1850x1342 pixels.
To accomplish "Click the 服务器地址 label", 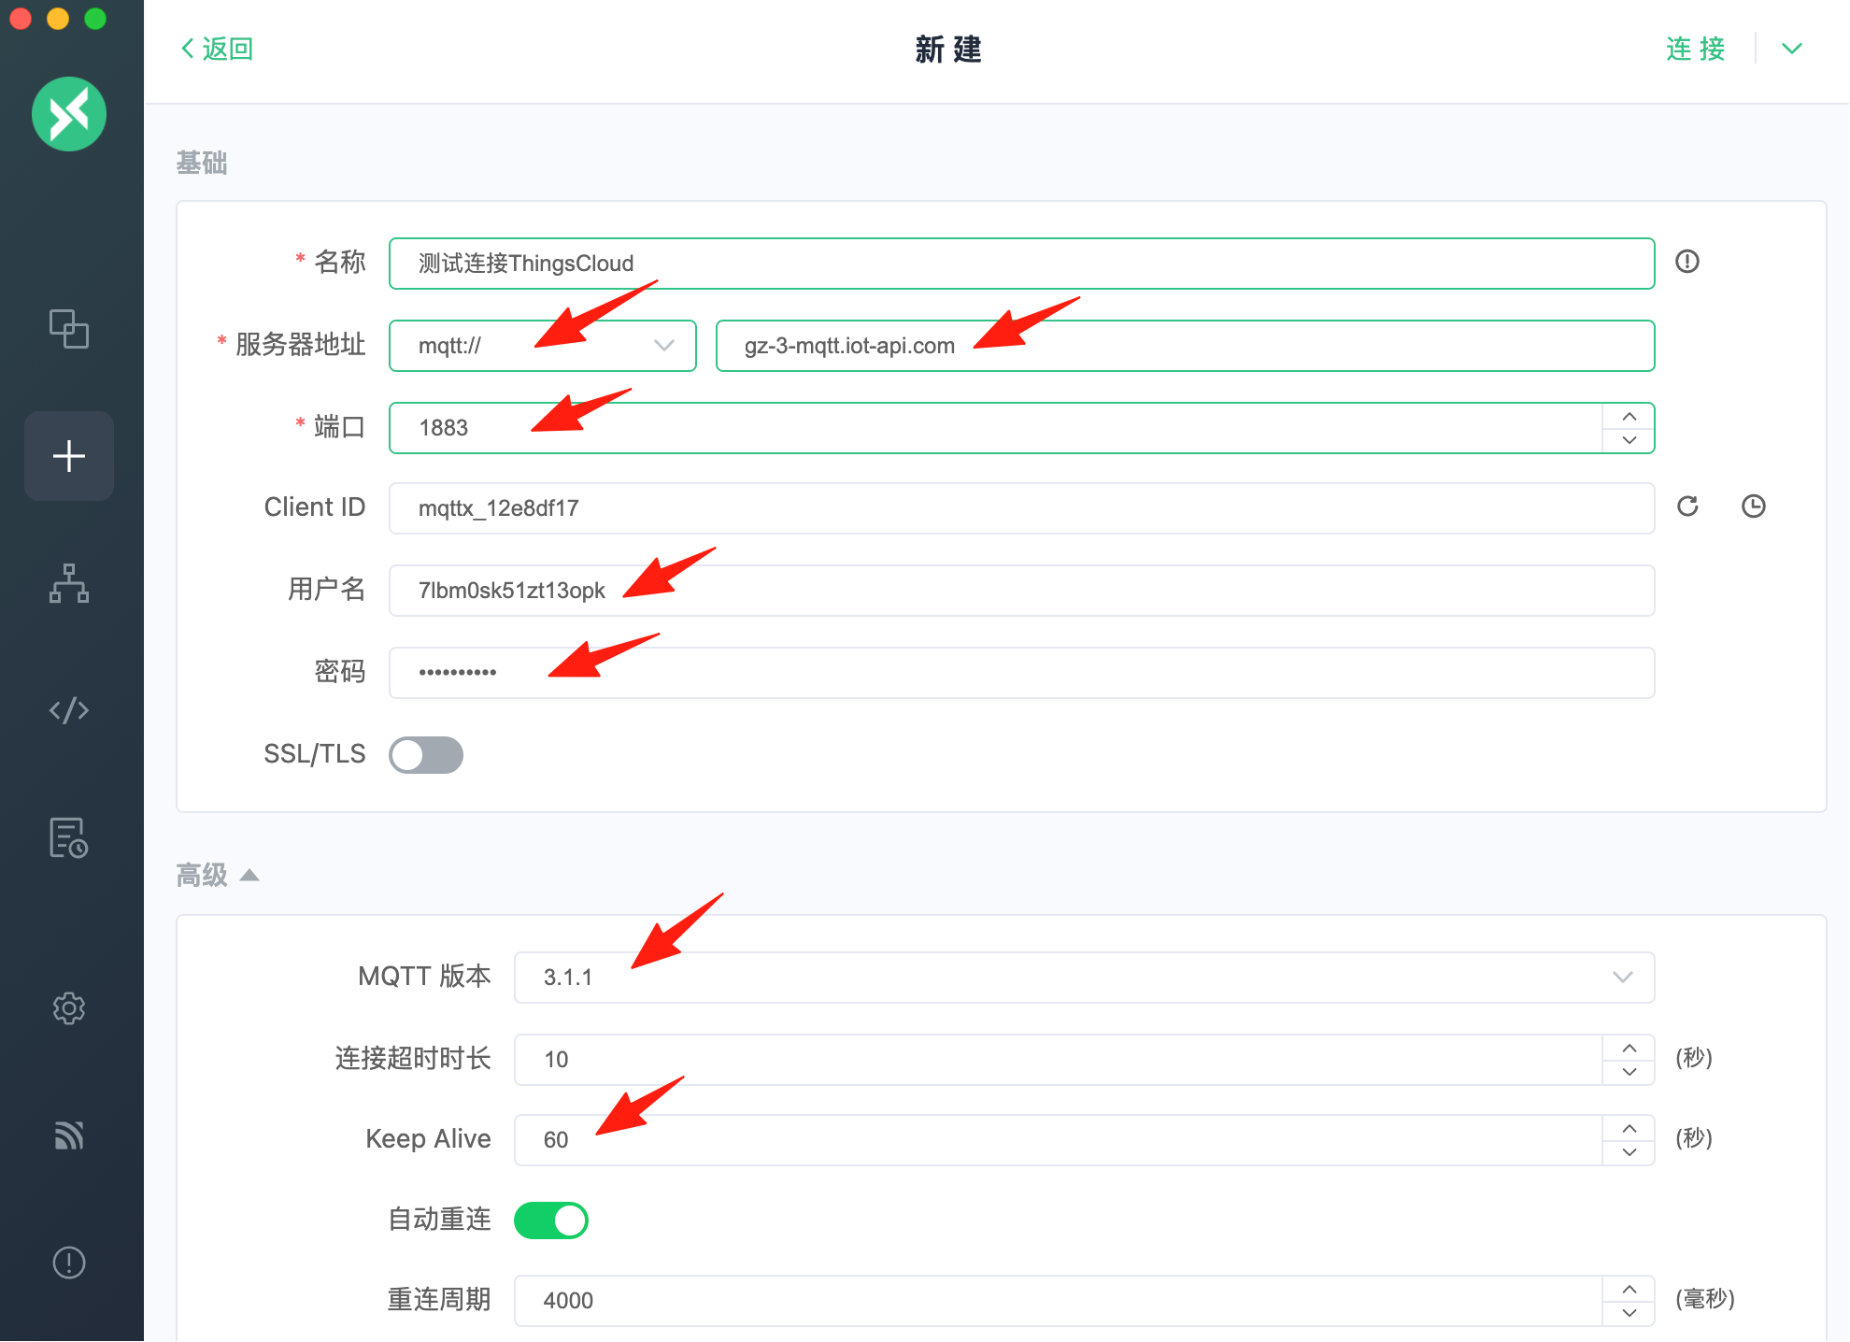I will 300,345.
